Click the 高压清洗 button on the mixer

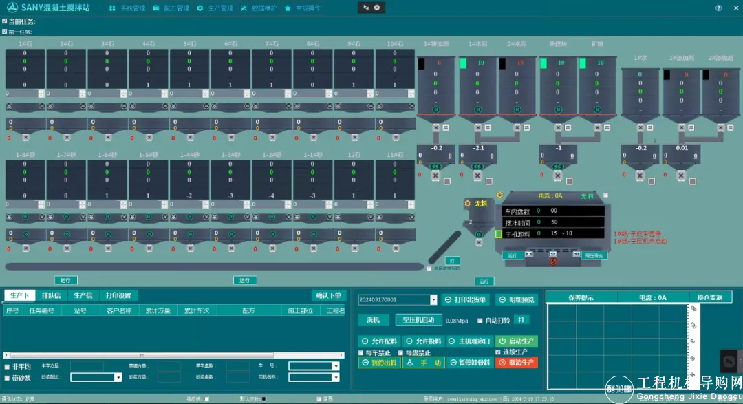pyautogui.click(x=594, y=255)
